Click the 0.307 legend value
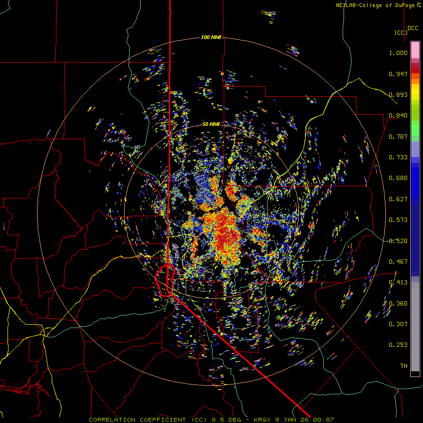The image size is (423, 423). pos(398,324)
